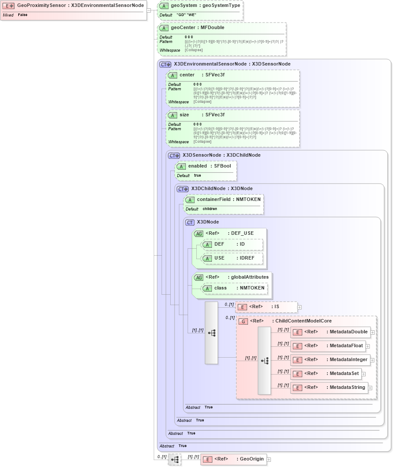Click the E icon of MetadataString

[297, 388]
